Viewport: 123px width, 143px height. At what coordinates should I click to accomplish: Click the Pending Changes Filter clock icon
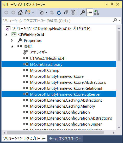tap(41, 12)
